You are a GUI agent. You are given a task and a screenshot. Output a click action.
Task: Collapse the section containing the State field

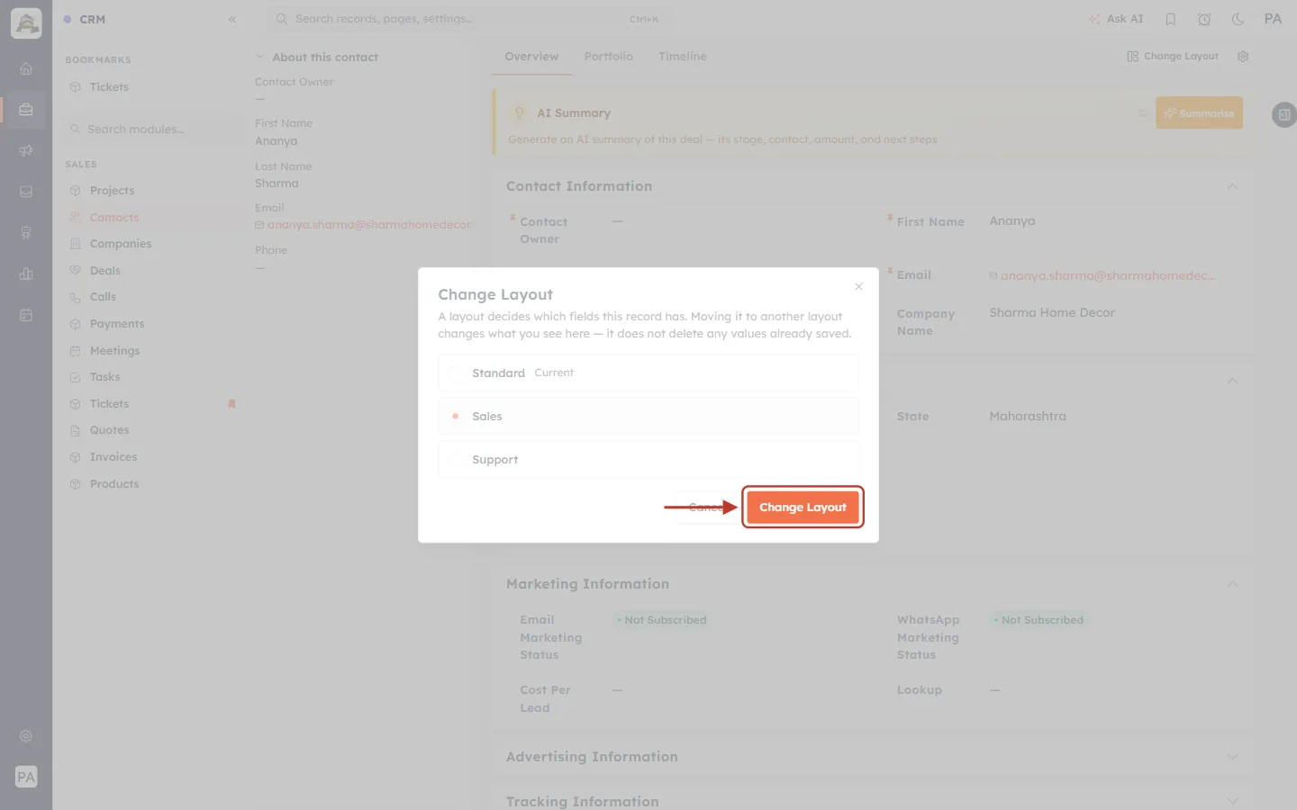[x=1232, y=381]
